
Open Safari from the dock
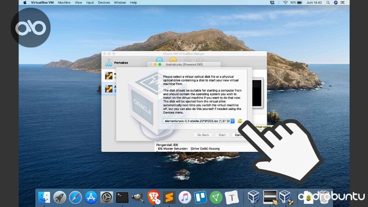tap(75, 197)
